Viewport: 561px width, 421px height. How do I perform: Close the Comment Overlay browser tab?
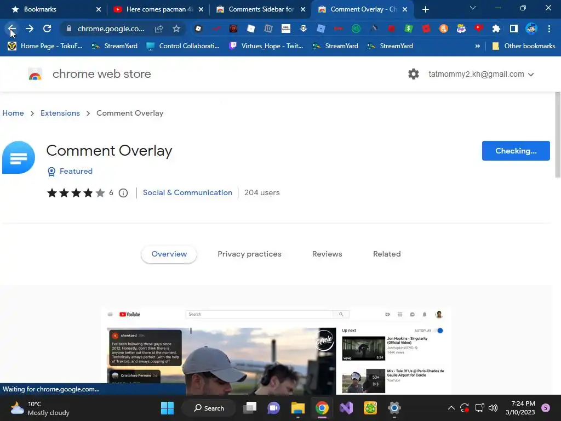(x=405, y=9)
